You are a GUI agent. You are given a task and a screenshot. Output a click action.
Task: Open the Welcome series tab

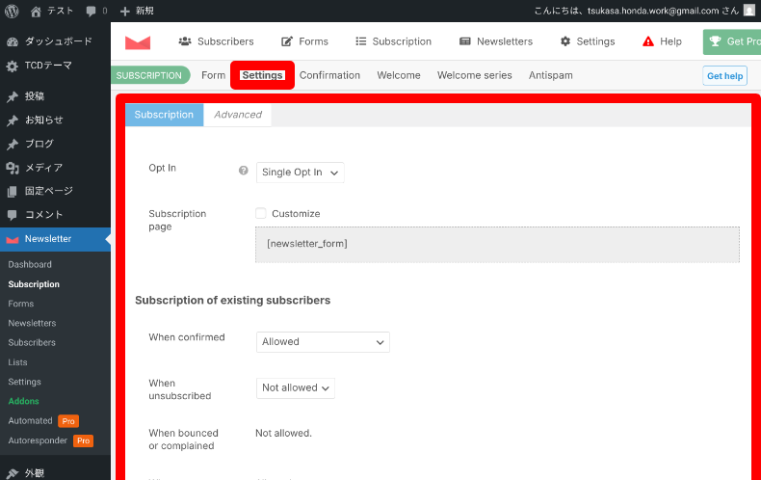474,75
